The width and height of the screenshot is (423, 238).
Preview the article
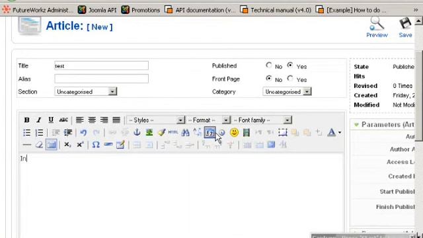pos(377,27)
